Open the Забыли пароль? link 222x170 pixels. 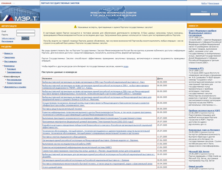[x=8, y=38]
